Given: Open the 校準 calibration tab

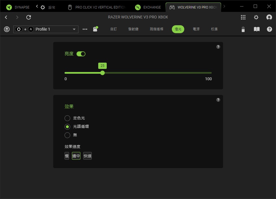Looking at the screenshot, I should (x=214, y=29).
